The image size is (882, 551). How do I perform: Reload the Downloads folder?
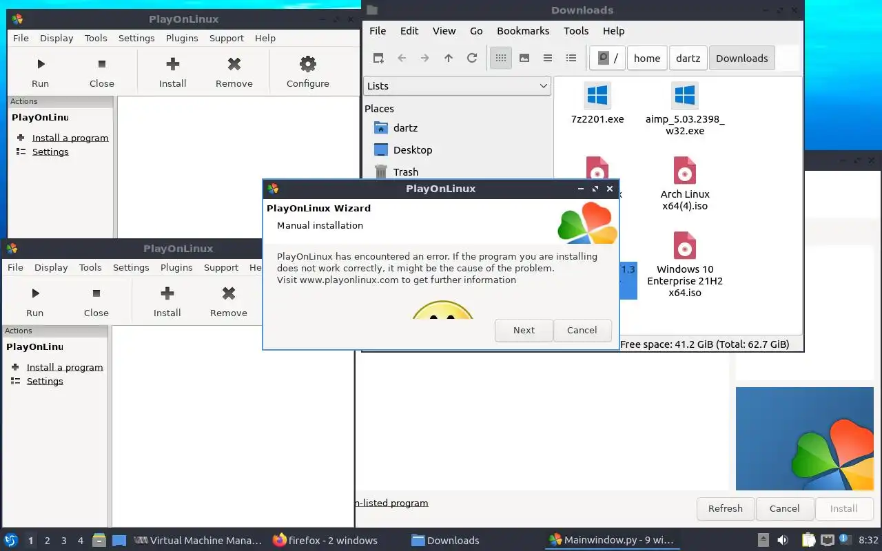click(472, 59)
